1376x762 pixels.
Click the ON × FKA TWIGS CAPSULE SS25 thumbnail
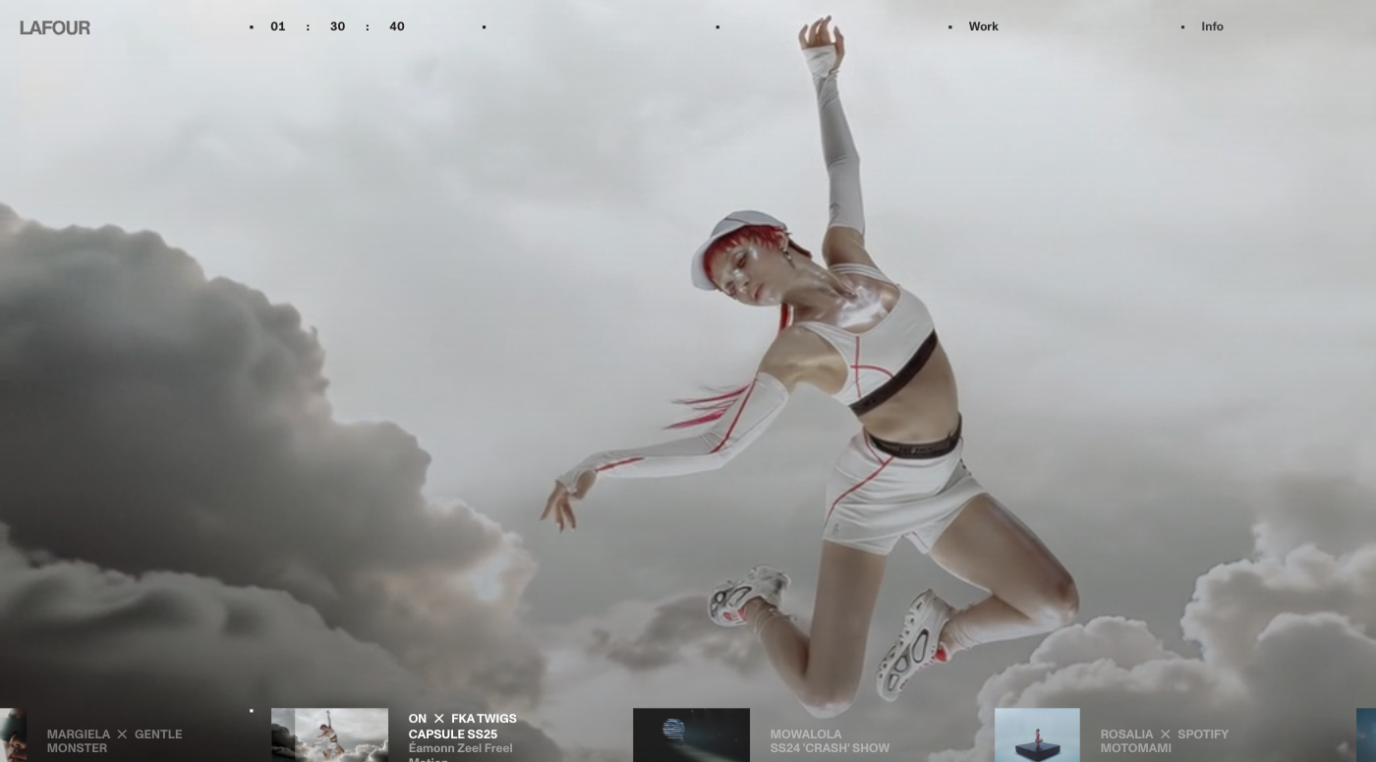tap(330, 734)
